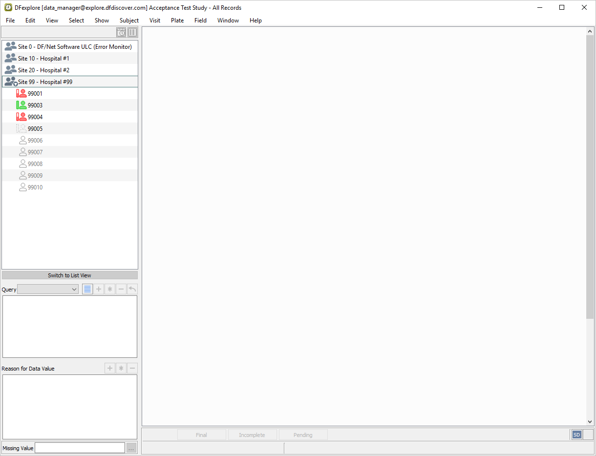Screen dimensions: 596x456
Task: Open the Query dropdown
Action: click(x=48, y=290)
